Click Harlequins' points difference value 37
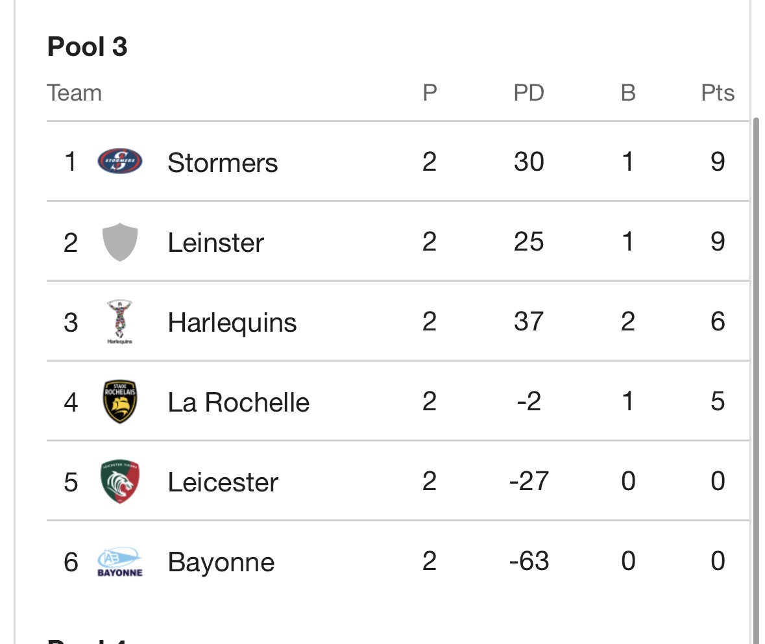Screen dimensions: 765x644 click(528, 322)
